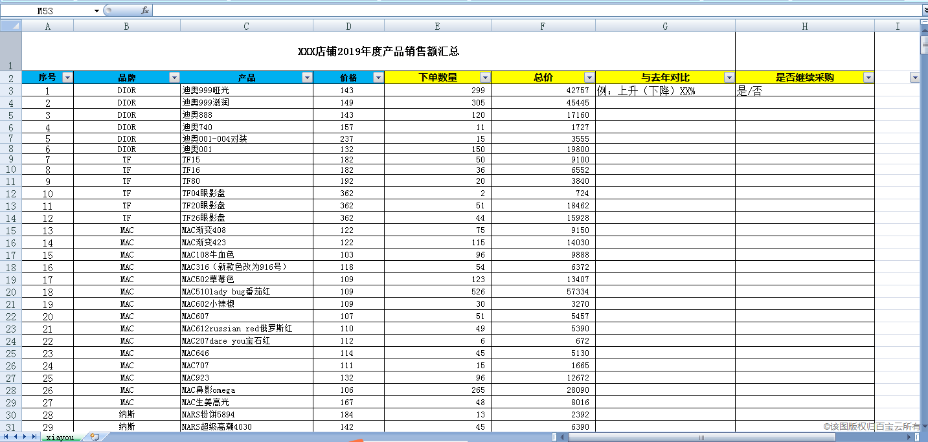This screenshot has width=928, height=442.
Task: Click cell MAC510lady bug番茄红
Action: tap(247, 292)
